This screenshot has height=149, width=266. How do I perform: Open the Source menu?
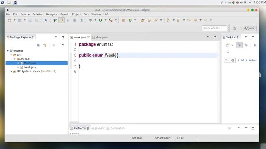[25, 14]
